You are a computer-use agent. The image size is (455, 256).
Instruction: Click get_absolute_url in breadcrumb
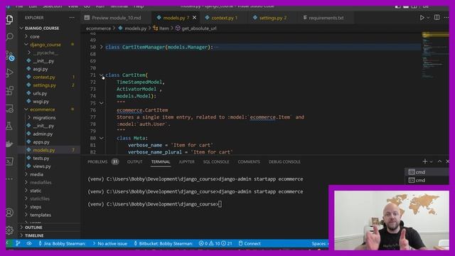199,28
